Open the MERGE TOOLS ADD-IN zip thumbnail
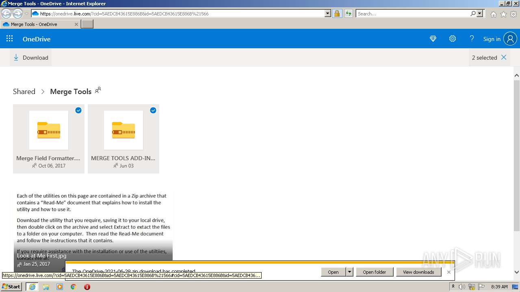 [x=123, y=130]
